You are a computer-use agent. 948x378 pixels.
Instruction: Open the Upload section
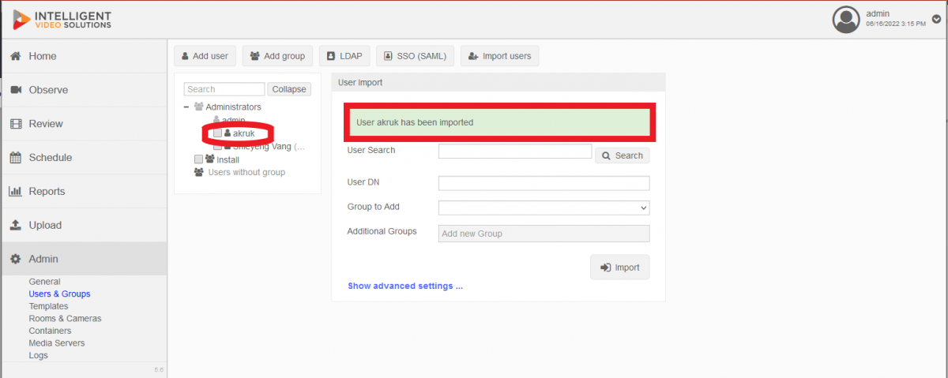point(83,226)
